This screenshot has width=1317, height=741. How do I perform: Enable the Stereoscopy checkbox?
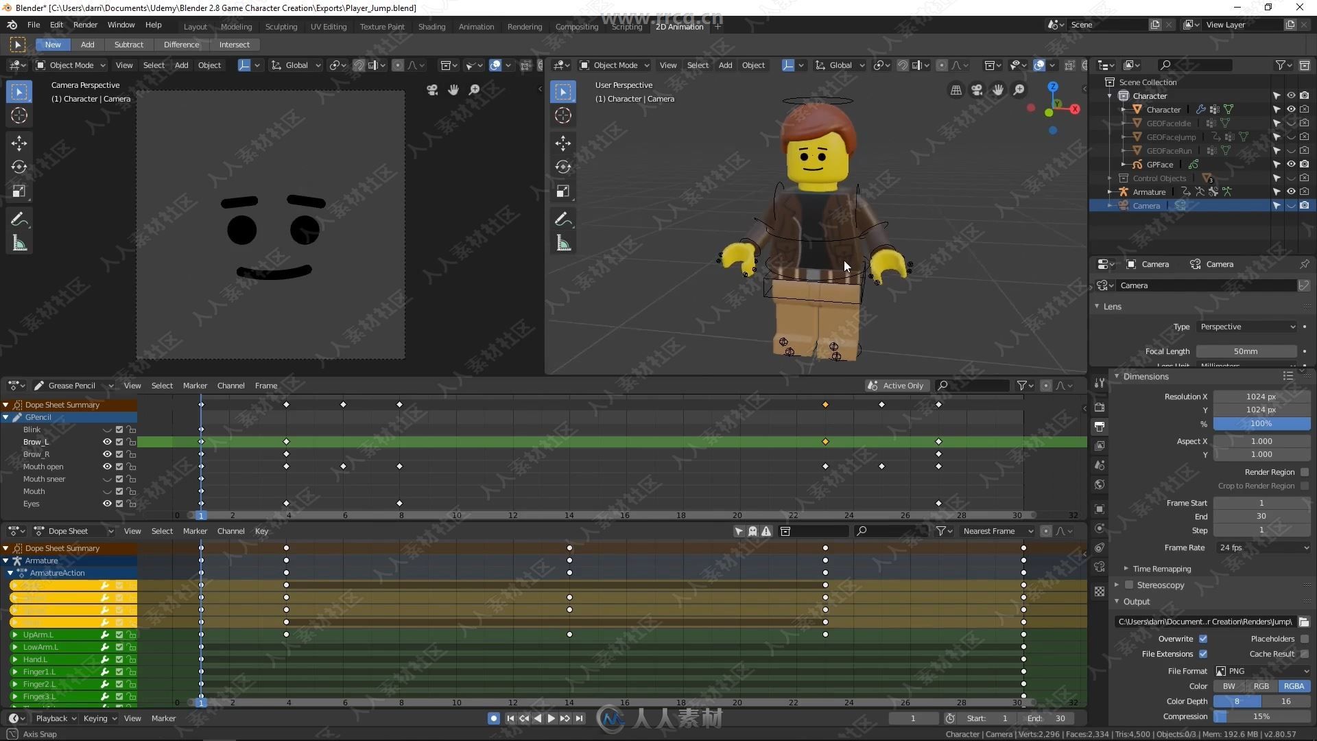(x=1129, y=585)
